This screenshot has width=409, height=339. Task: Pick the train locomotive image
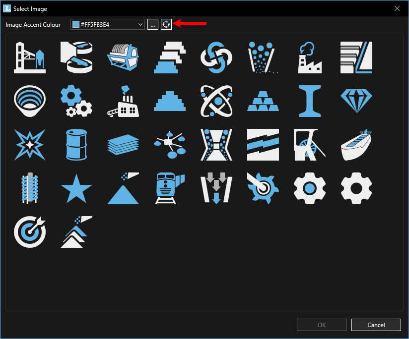(170, 188)
